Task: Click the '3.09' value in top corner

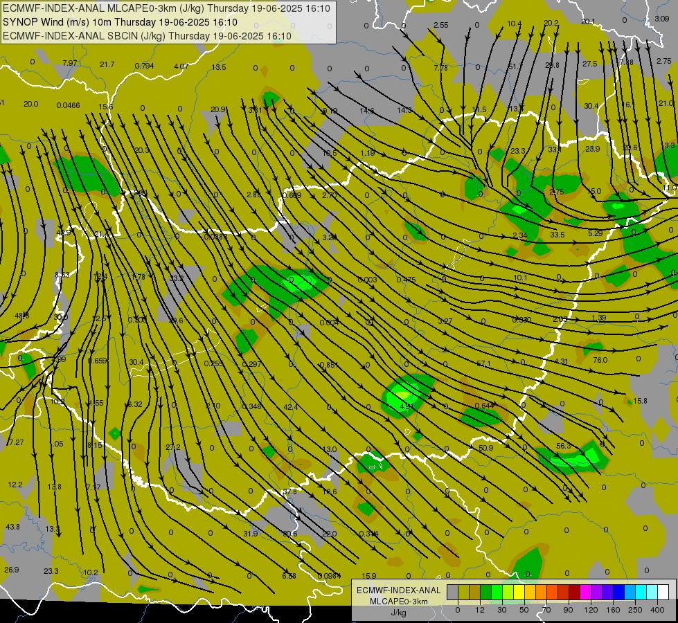Action: click(661, 19)
